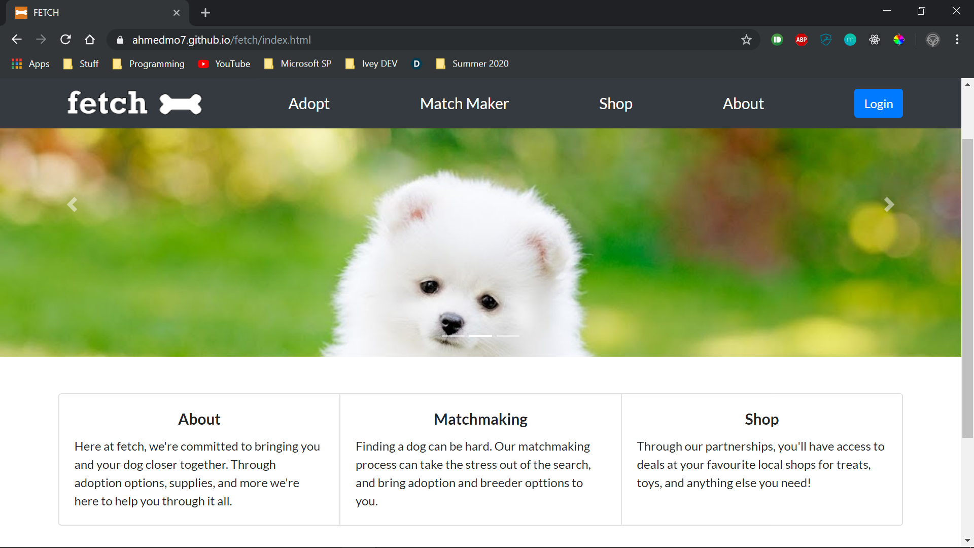Image resolution: width=974 pixels, height=548 pixels.
Task: Select the third carousel slide indicator
Action: pos(508,336)
